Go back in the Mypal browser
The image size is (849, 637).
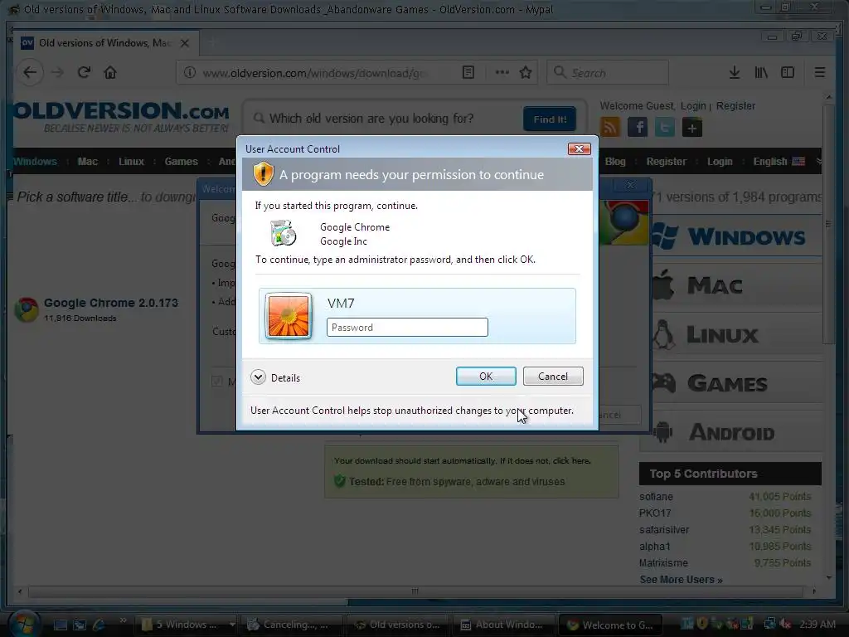(x=30, y=73)
